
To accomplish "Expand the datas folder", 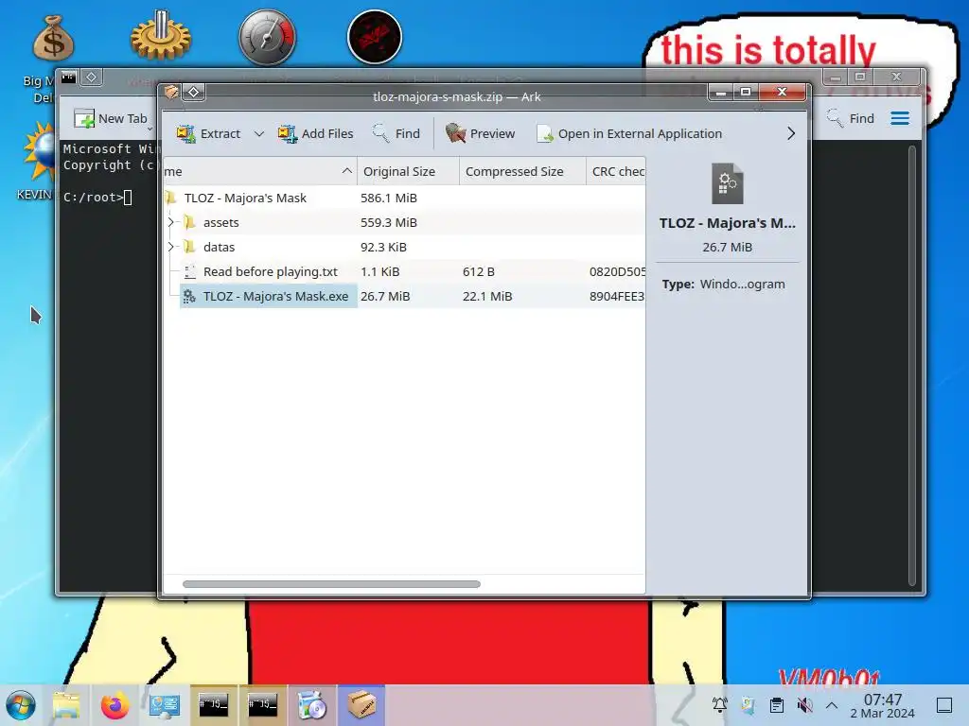I will click(171, 247).
